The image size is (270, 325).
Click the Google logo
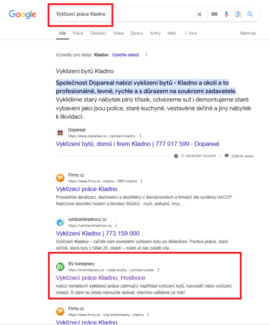(22, 14)
